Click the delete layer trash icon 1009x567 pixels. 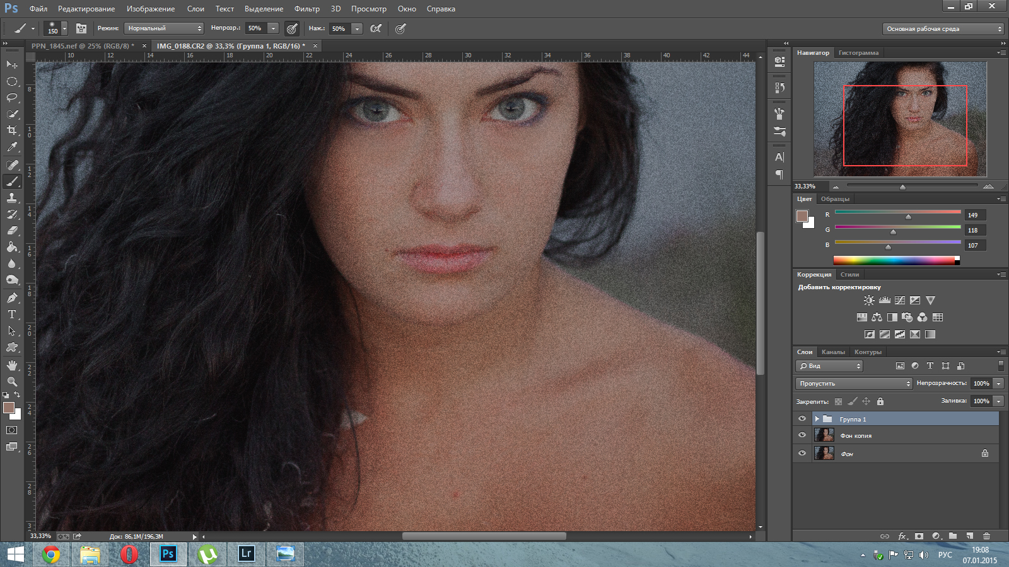pyautogui.click(x=986, y=536)
